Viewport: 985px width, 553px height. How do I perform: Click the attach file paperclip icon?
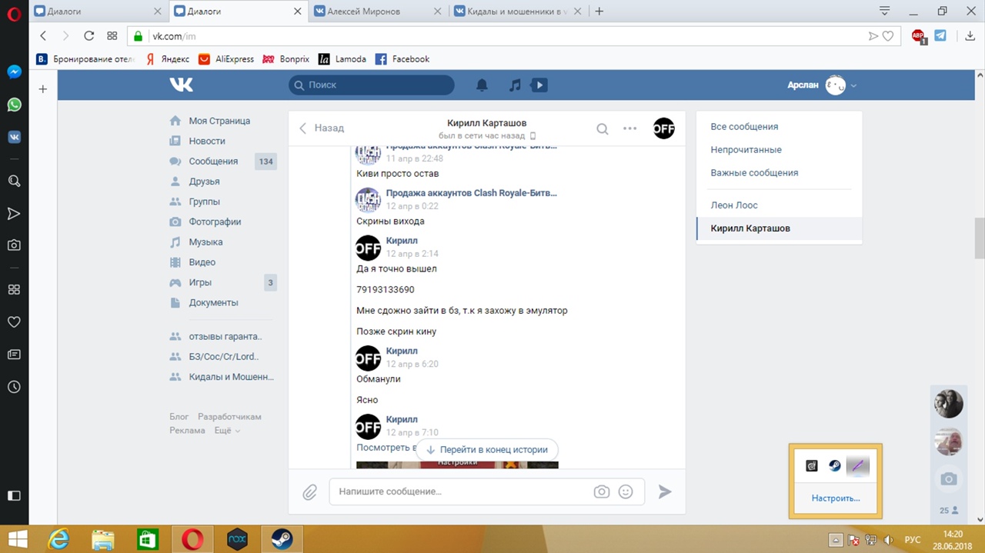tap(309, 492)
